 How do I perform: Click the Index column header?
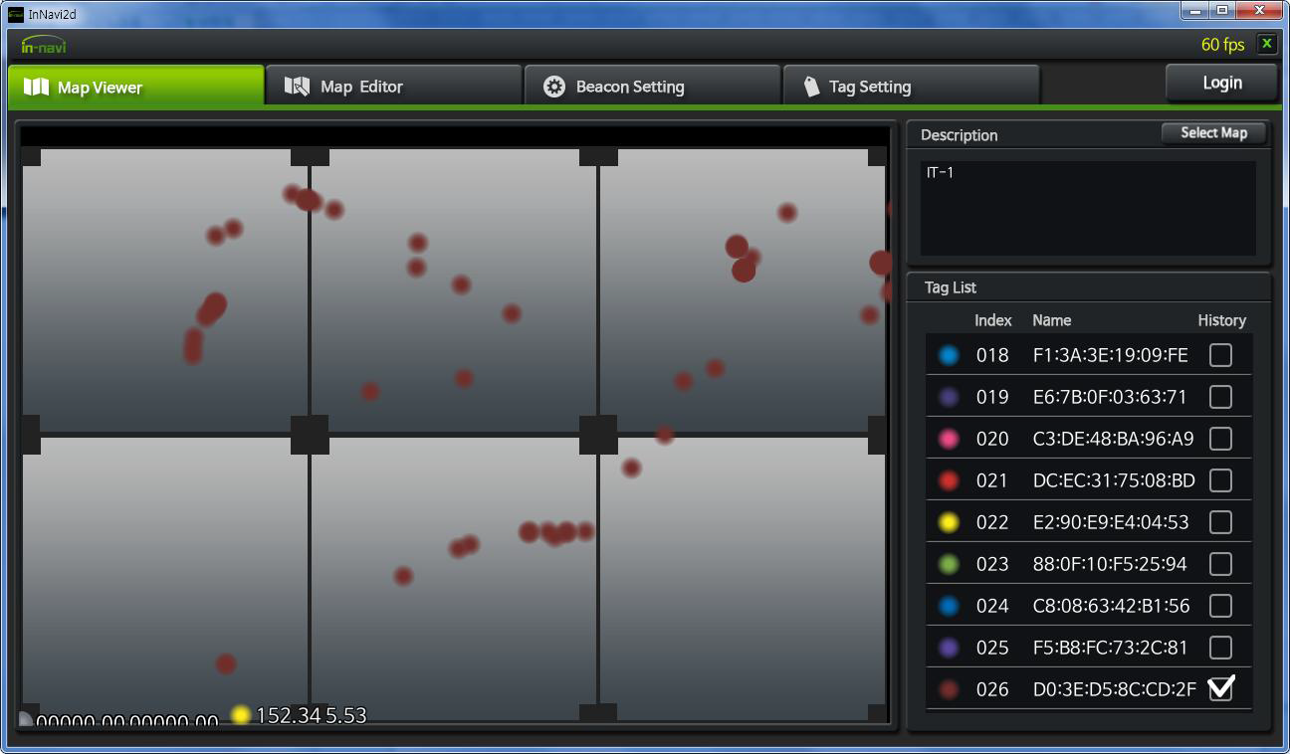(x=993, y=320)
